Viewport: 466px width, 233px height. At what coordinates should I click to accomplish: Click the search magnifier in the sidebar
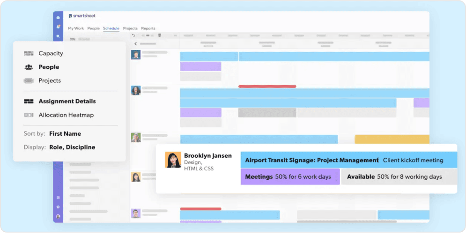coord(58,36)
